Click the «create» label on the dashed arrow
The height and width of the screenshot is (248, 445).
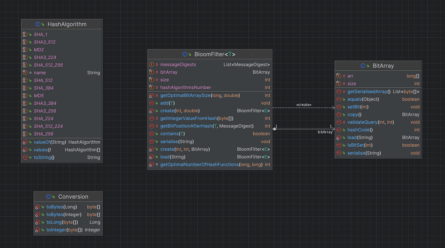303,105
